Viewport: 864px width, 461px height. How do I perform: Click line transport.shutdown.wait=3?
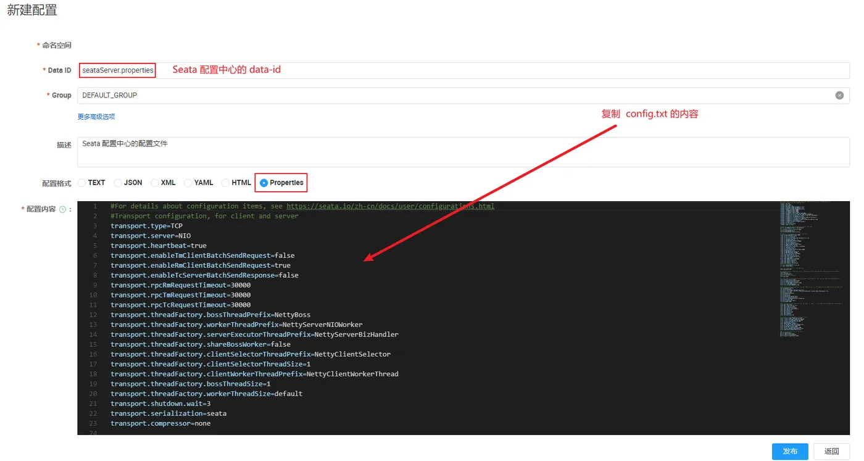click(160, 404)
